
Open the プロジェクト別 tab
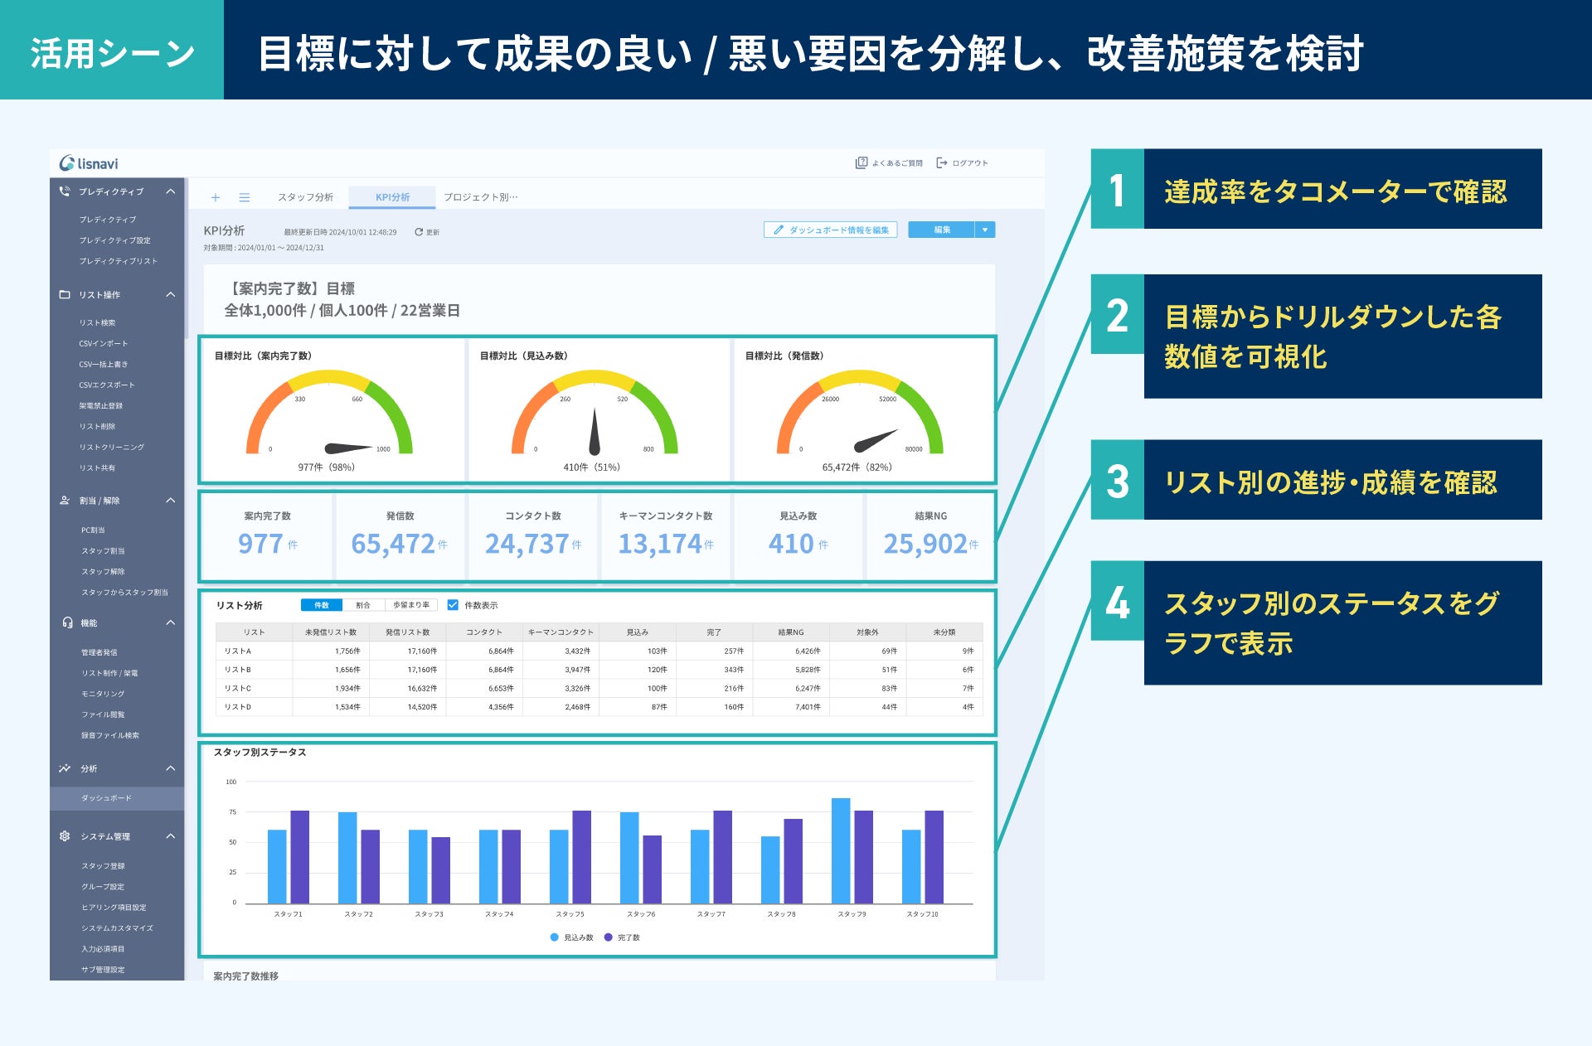[x=480, y=197]
